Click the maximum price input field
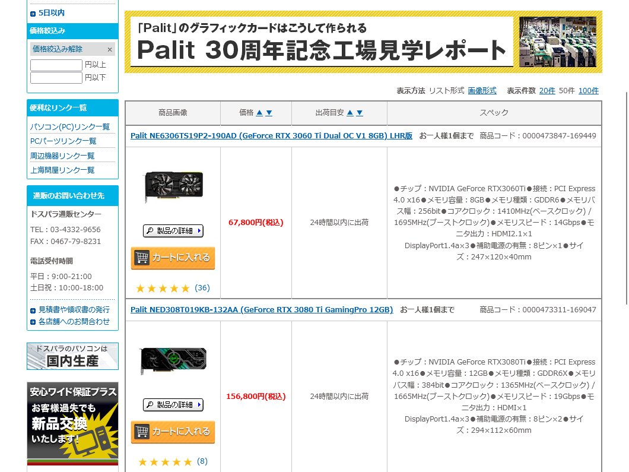Viewport: 629px width, 472px height. [x=56, y=77]
